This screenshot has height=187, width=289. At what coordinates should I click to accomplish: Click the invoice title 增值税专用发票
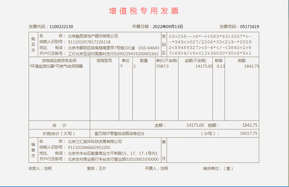click(144, 11)
